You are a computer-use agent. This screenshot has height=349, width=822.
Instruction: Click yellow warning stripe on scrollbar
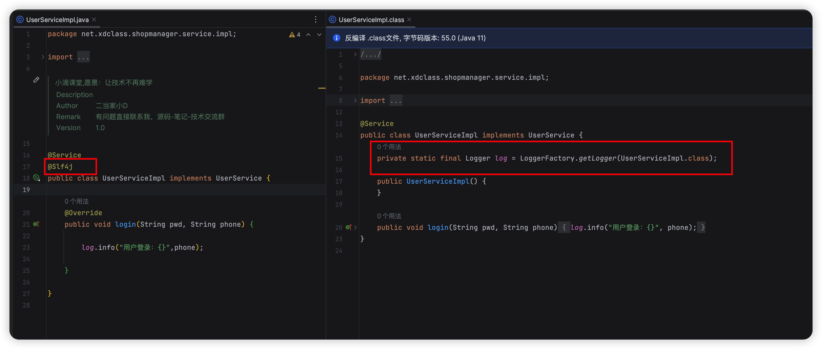[322, 88]
